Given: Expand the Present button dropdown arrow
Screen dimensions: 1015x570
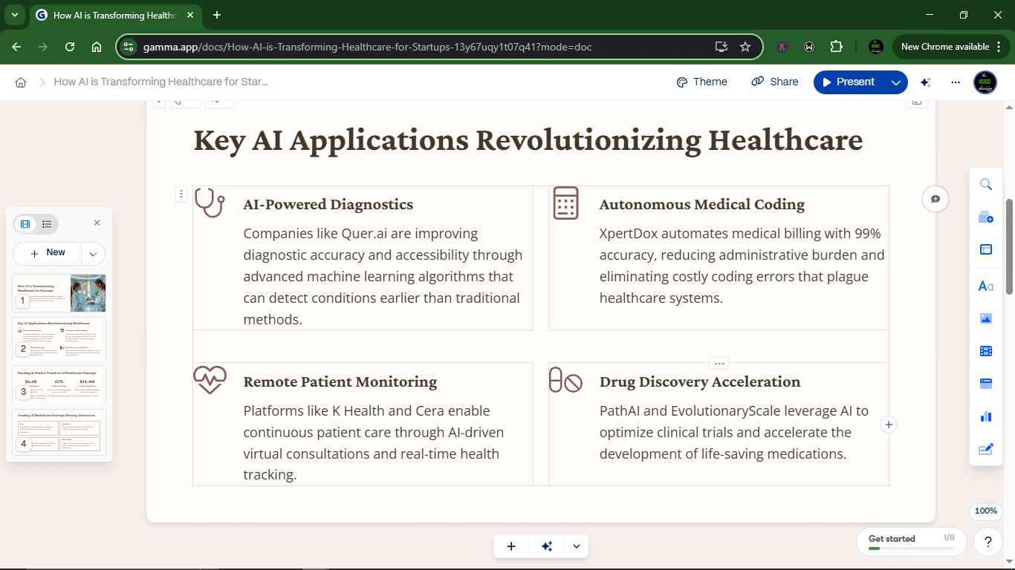Looking at the screenshot, I should 896,82.
